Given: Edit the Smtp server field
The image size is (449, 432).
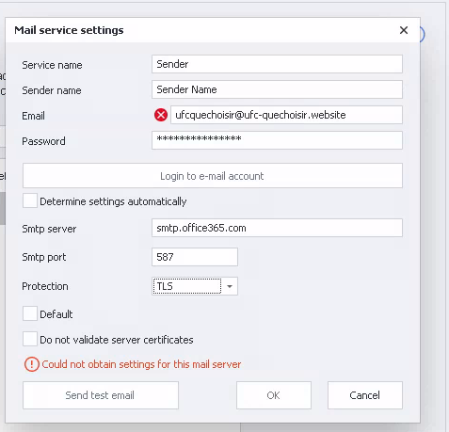Looking at the screenshot, I should pos(277,228).
